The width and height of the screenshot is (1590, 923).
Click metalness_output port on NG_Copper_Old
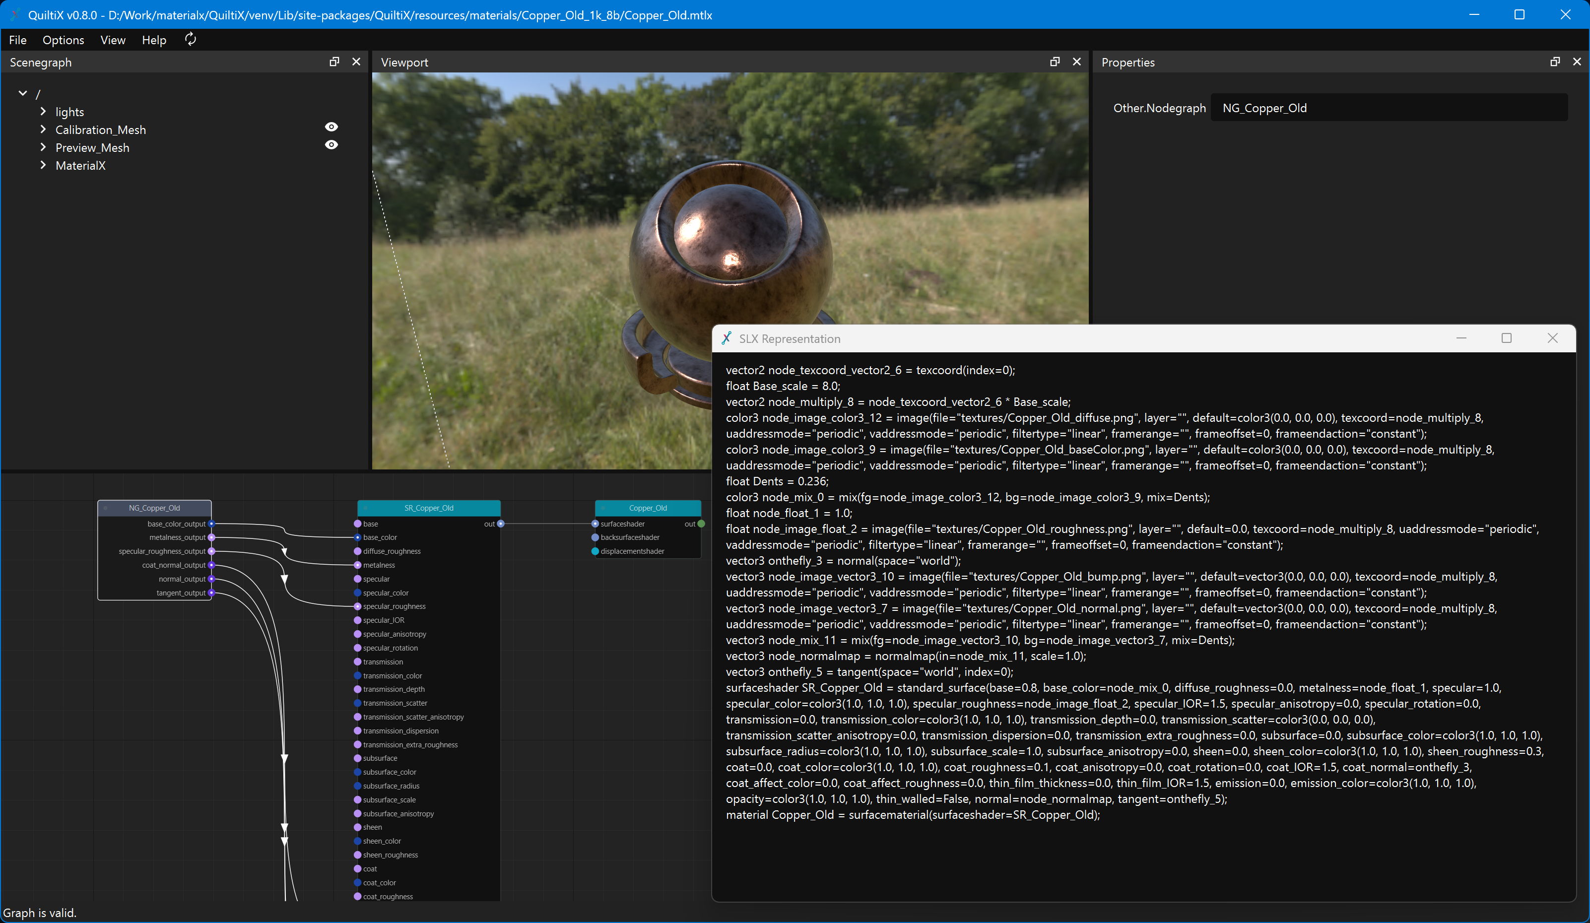click(211, 537)
